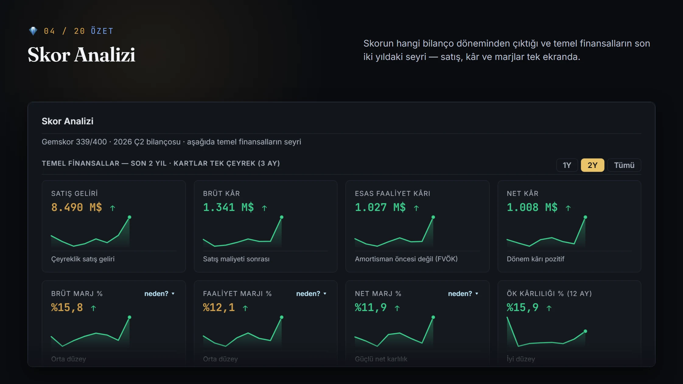This screenshot has height=384, width=683.
Task: Select the 2Y time range
Action: tap(592, 165)
